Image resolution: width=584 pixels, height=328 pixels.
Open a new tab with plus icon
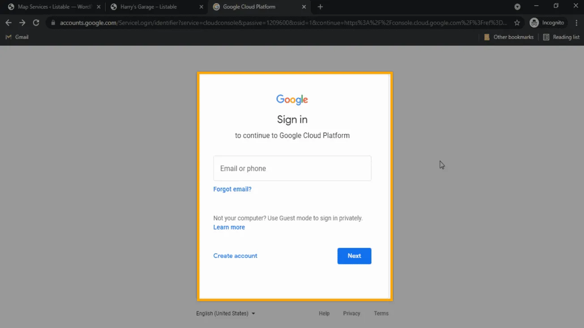320,7
